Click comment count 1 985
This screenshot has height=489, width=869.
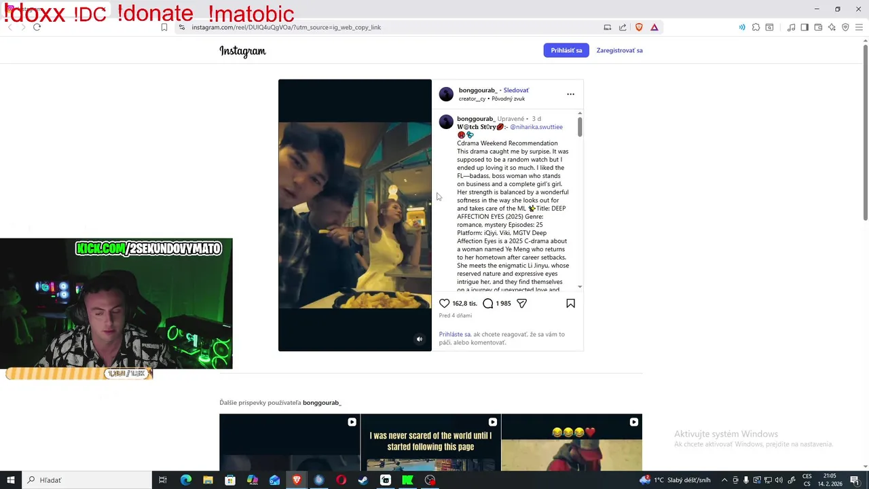(503, 304)
